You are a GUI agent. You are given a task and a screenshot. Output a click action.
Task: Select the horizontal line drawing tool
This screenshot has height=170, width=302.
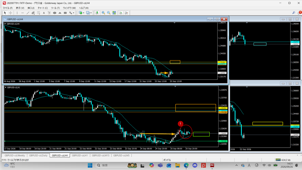pyautogui.click(x=22, y=13)
